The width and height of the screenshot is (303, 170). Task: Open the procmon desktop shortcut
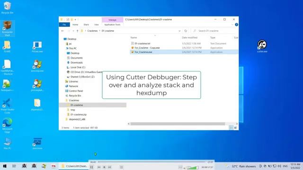(x=37, y=144)
